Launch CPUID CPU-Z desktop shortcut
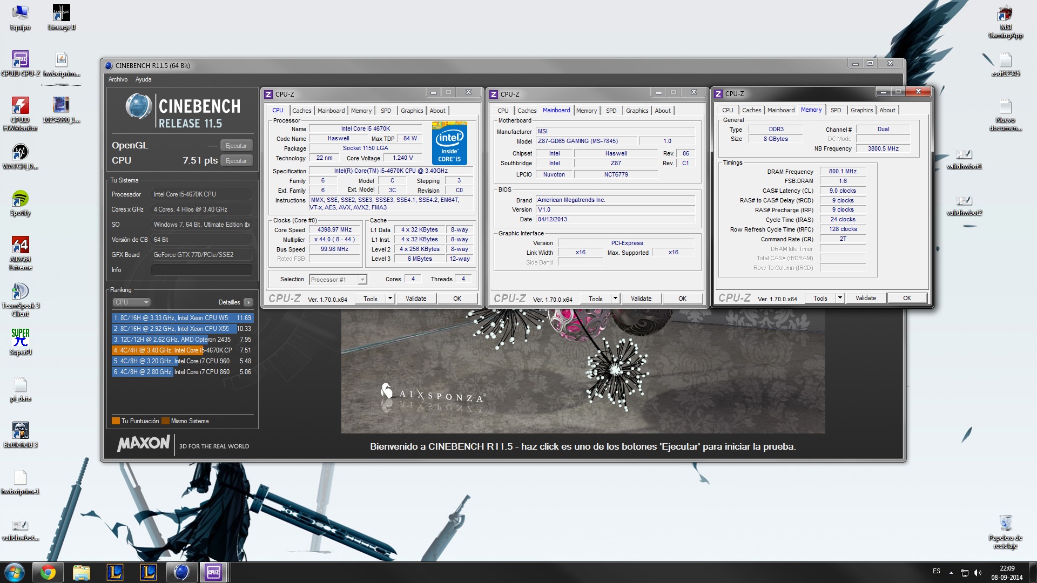Viewport: 1037px width, 583px height. [x=21, y=63]
